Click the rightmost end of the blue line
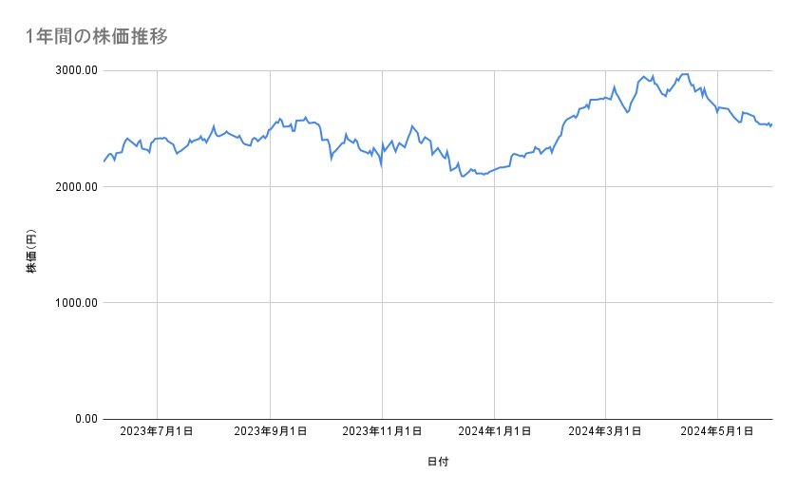Screen dimensions: 797x493 pyautogui.click(x=771, y=123)
